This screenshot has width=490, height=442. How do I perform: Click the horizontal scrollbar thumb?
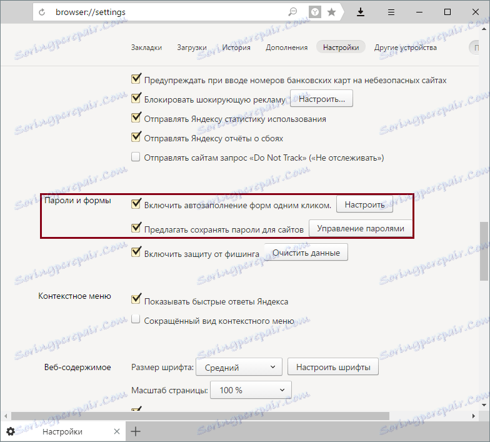(200, 416)
